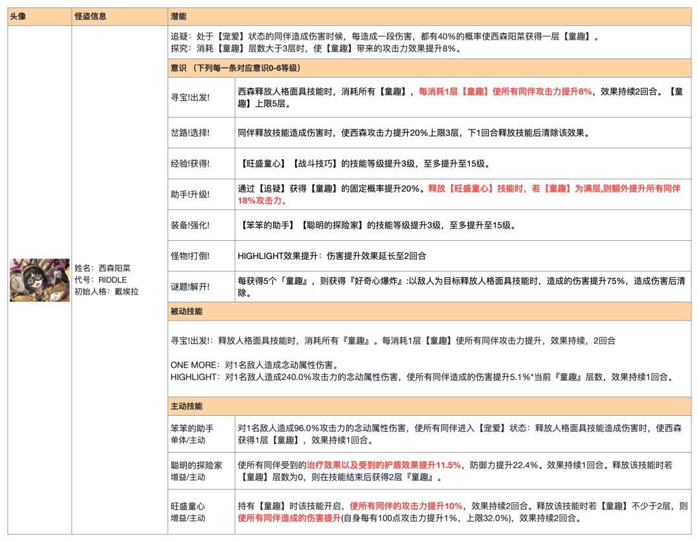The width and height of the screenshot is (699, 542).
Task: Click the 聪明的探险家 增益/主动 skill cell
Action: click(x=201, y=471)
